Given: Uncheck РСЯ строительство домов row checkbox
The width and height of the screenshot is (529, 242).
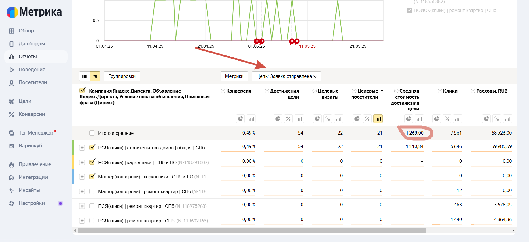Looking at the screenshot, I should pos(92,147).
